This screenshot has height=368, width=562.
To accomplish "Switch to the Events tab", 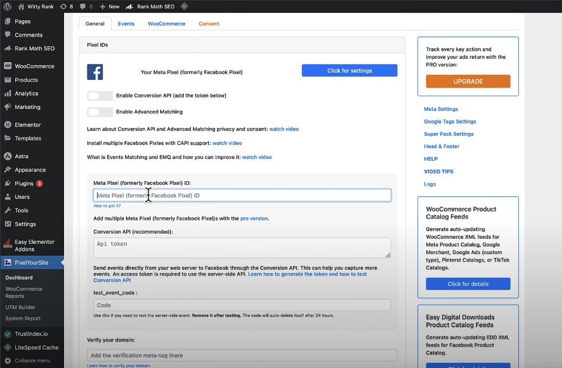I will (x=126, y=23).
